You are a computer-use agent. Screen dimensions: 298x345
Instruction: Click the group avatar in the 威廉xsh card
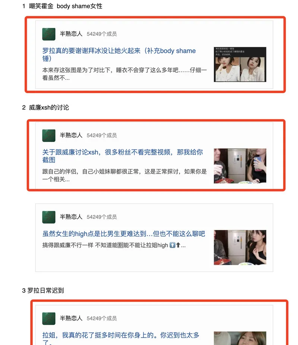(48, 135)
